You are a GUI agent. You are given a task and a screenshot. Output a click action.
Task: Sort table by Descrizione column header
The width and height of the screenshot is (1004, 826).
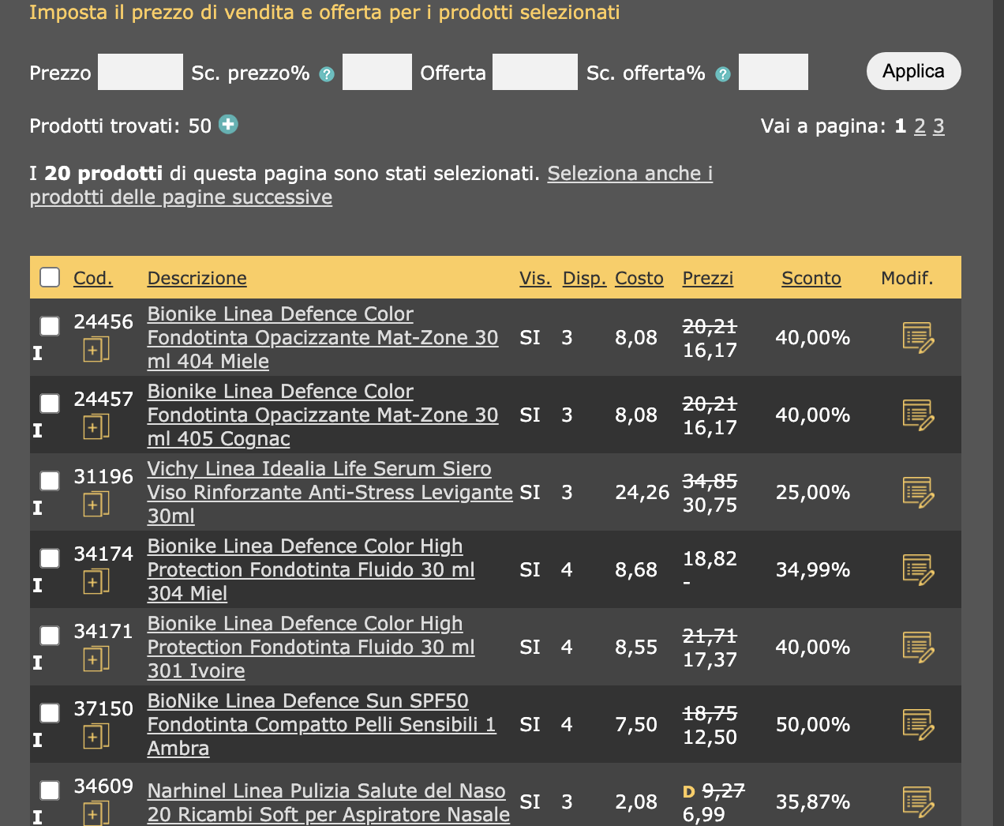pos(197,278)
